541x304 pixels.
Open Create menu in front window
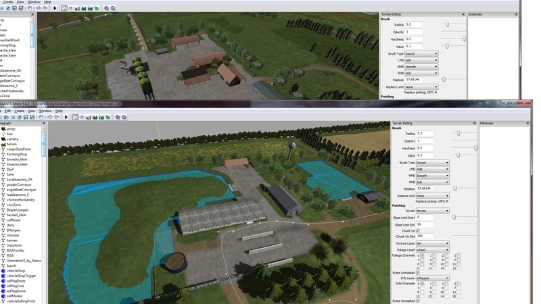pyautogui.click(x=20, y=111)
